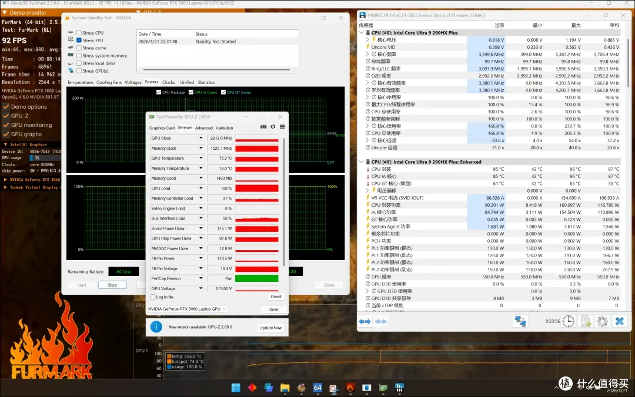
Task: Enable Stress local disks checkbox
Action: pos(79,63)
